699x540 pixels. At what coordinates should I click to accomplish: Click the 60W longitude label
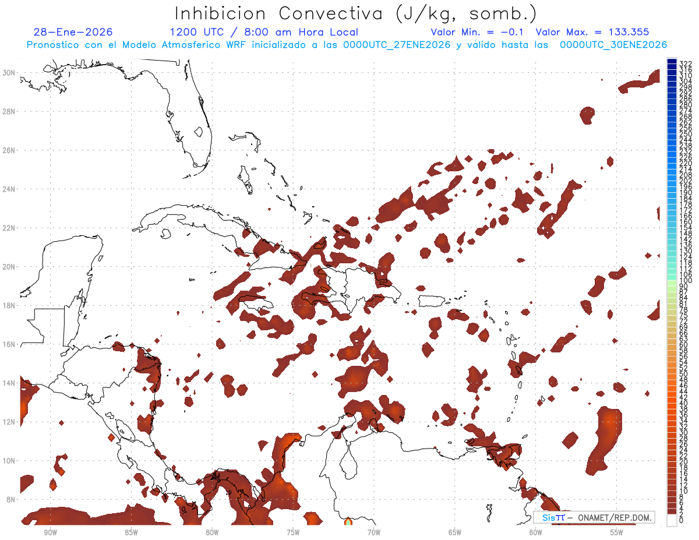536,532
